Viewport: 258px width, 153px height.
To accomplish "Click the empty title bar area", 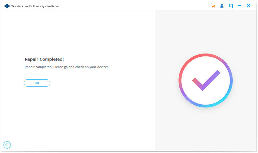I will [132, 6].
